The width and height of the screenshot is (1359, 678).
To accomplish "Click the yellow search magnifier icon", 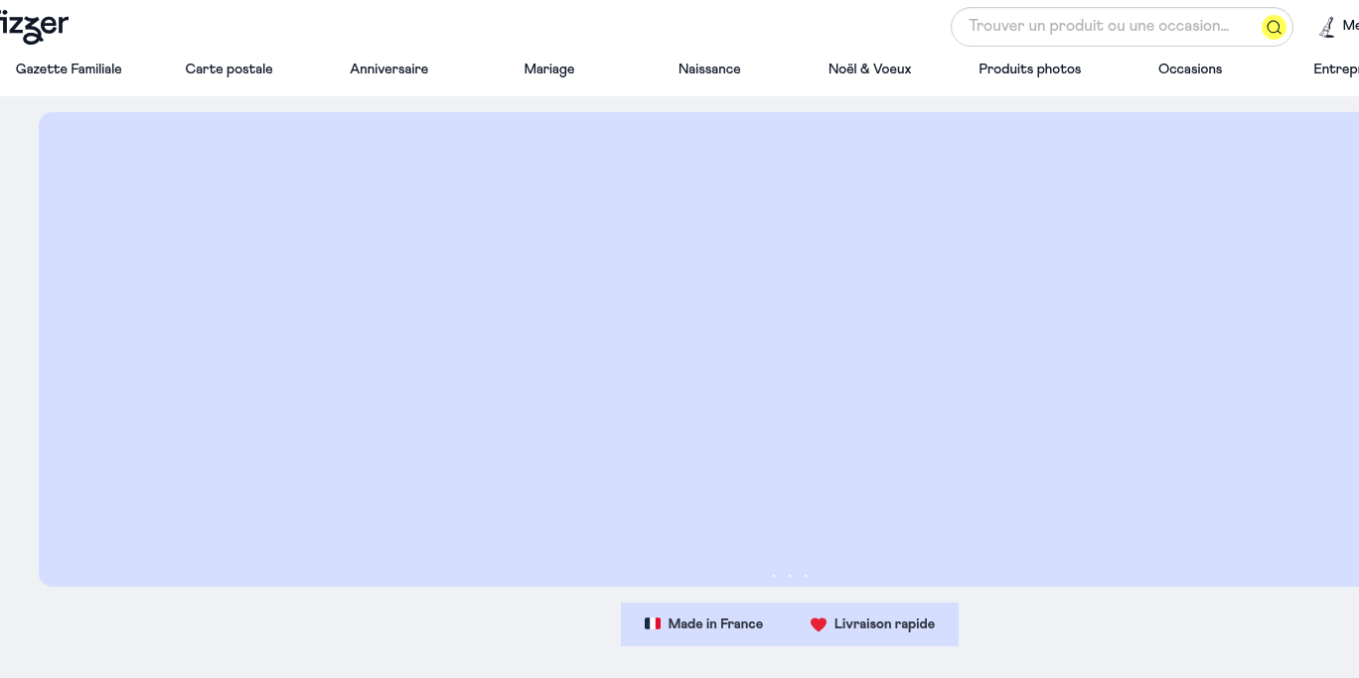I will pyautogui.click(x=1274, y=27).
